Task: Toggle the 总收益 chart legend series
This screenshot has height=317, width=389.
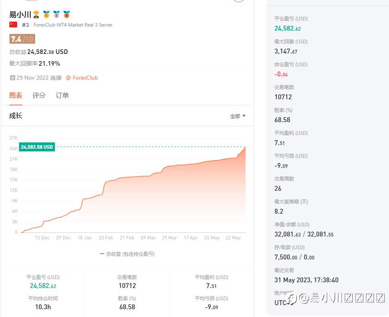Action: click(127, 254)
